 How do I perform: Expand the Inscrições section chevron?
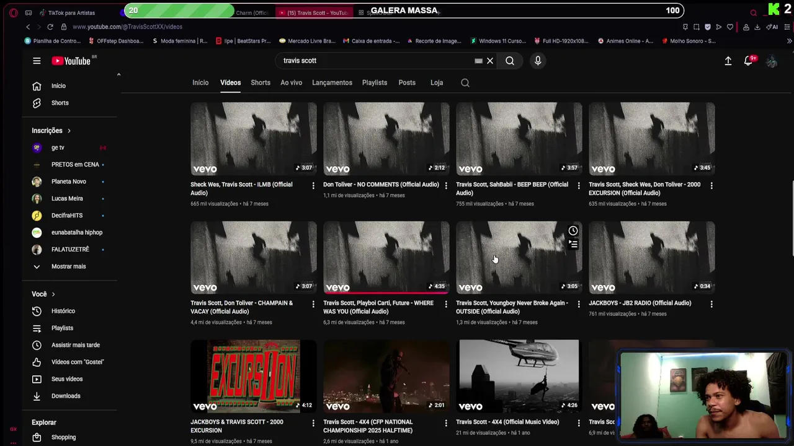point(69,131)
